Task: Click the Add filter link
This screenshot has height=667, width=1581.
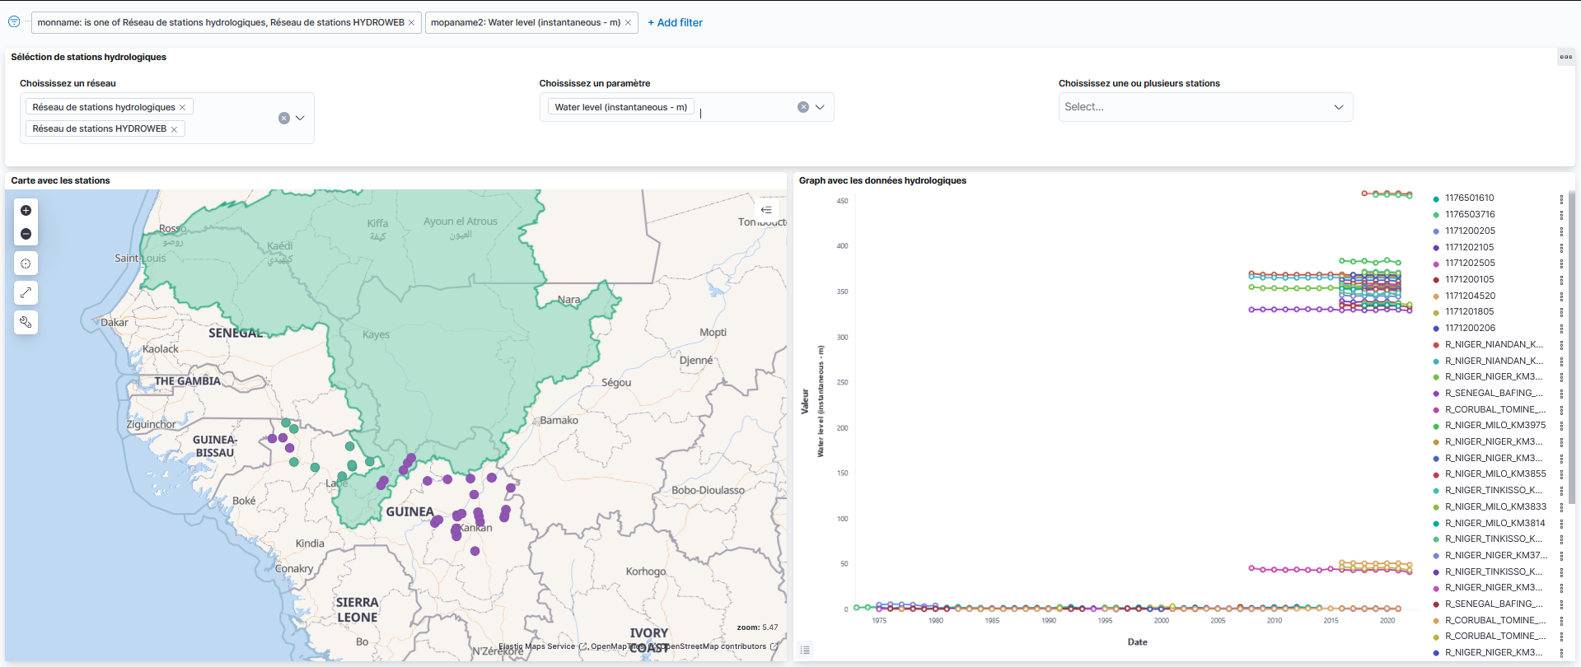Action: point(675,22)
